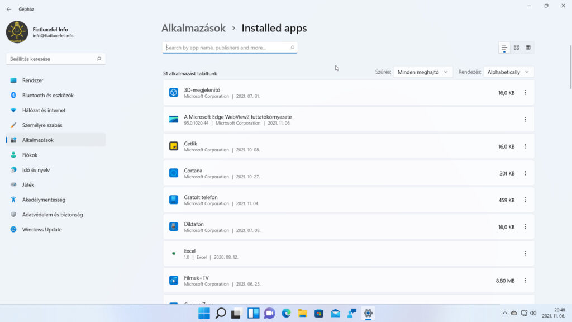Select Alkalmazások in the sidebar
The height and width of the screenshot is (322, 572).
click(55, 140)
